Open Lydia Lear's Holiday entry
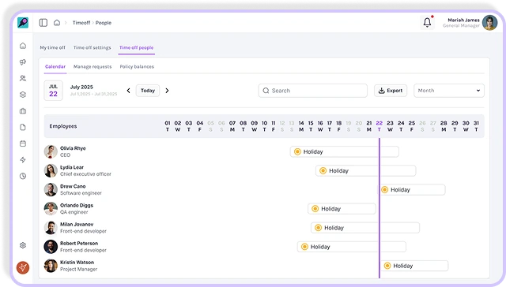This screenshot has height=287, width=506. [365, 170]
